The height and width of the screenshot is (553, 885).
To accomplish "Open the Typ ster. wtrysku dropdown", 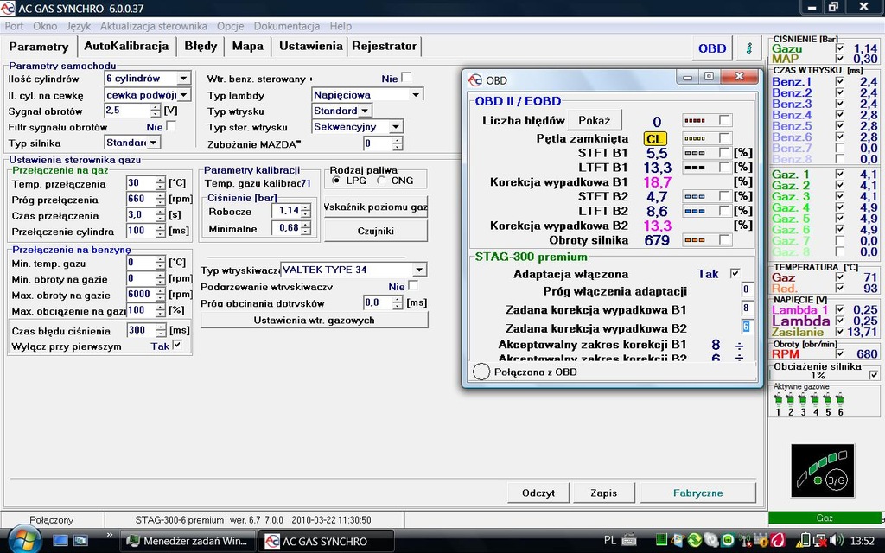I will (396, 127).
